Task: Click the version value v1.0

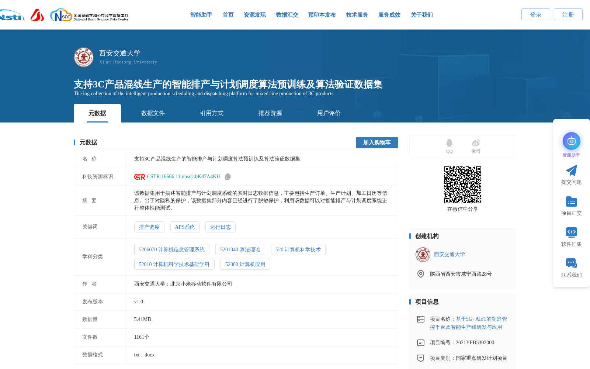Action: coord(139,302)
